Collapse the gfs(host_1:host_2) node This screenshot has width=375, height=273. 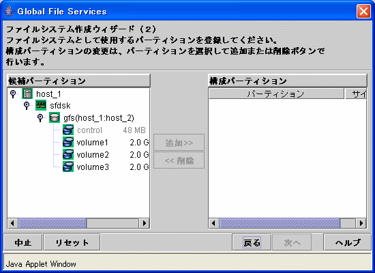[x=40, y=118]
